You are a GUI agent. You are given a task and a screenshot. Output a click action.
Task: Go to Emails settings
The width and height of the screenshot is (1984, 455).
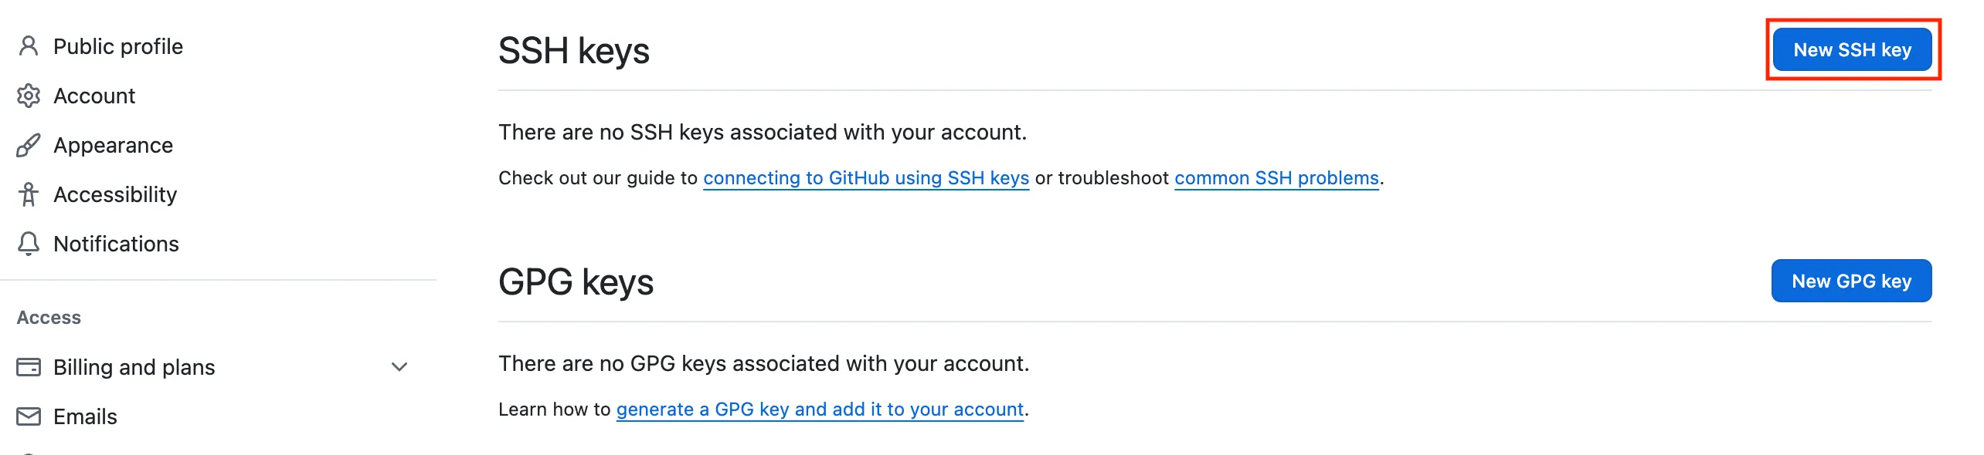coord(85,416)
